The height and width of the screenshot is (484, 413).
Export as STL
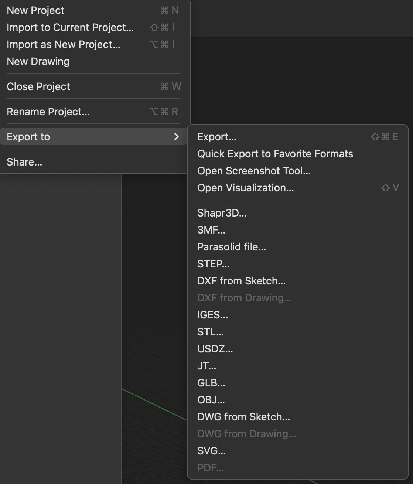297,332
